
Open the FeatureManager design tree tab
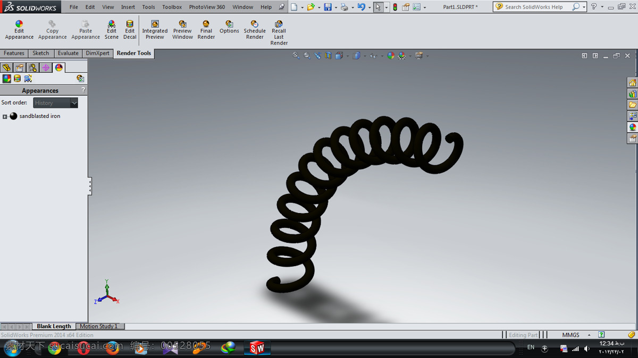(6, 67)
